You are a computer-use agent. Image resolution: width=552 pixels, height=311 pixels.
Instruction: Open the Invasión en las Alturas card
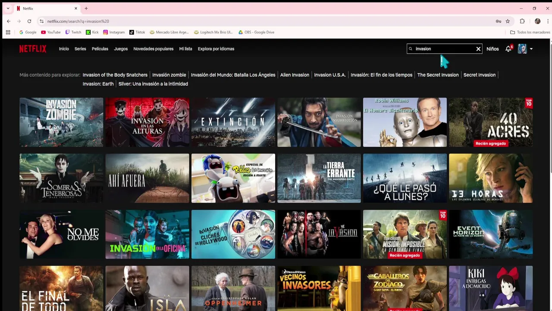[147, 122]
